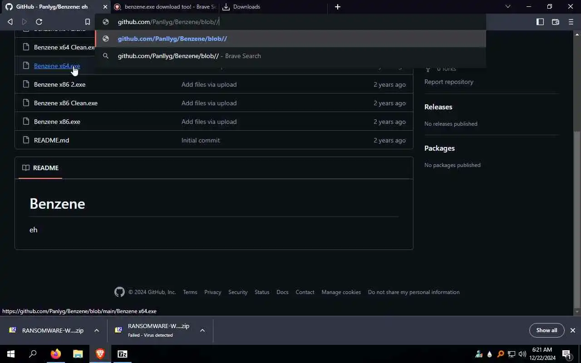Close the downloads bar with X
Viewport: 581px width, 363px height.
coord(573,330)
